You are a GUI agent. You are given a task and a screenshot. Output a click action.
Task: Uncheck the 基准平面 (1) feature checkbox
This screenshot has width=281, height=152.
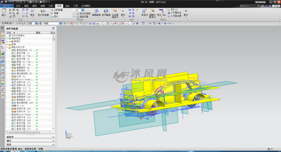click(13, 53)
